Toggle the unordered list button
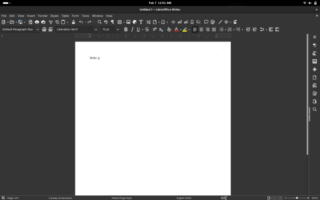Screen dimensions: 320x200 point(222,29)
